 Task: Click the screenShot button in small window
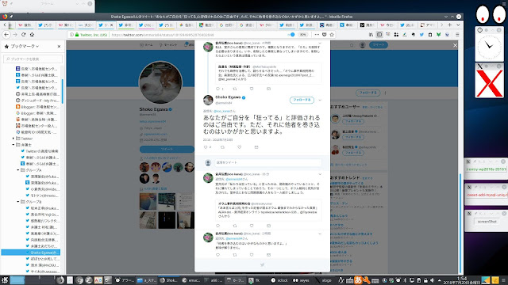[487, 222]
